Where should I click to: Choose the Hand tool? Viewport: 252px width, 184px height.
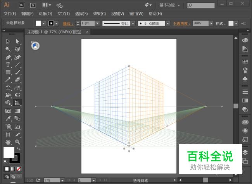tap(8, 142)
